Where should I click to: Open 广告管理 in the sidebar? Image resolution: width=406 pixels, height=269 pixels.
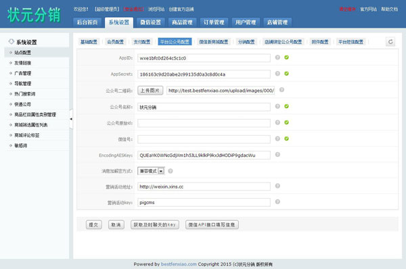pyautogui.click(x=37, y=73)
